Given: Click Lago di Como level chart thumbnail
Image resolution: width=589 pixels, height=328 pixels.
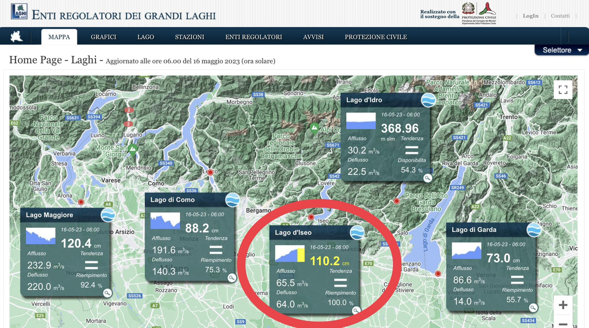Looking at the screenshot, I should [166, 221].
